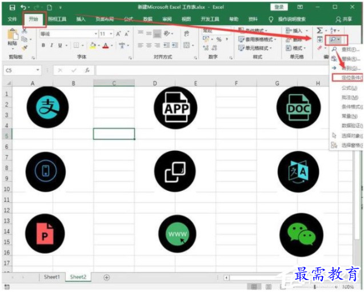Expand the Name Box dropdown arrow
Image resolution: width=364 pixels, height=292 pixels.
click(38, 70)
